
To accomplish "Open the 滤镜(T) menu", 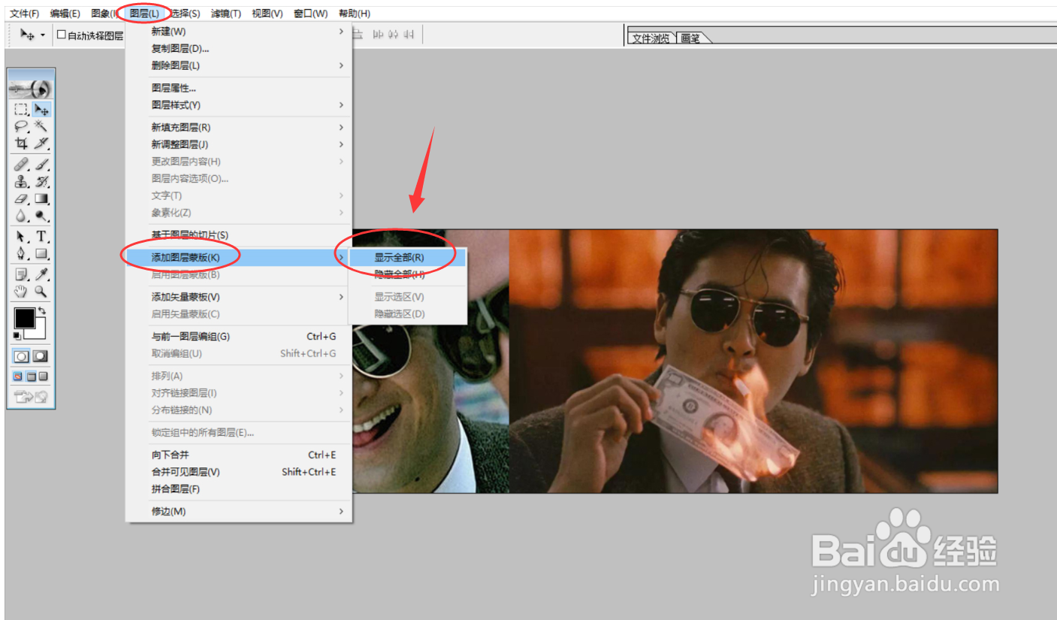I will 226,14.
